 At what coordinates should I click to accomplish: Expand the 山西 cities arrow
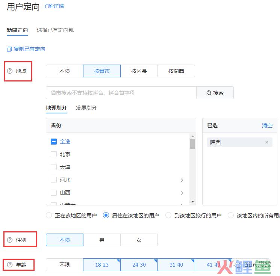182,193
